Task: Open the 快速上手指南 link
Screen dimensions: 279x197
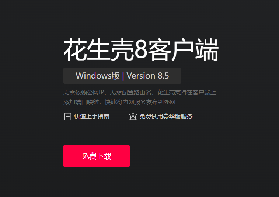Action: [92, 117]
